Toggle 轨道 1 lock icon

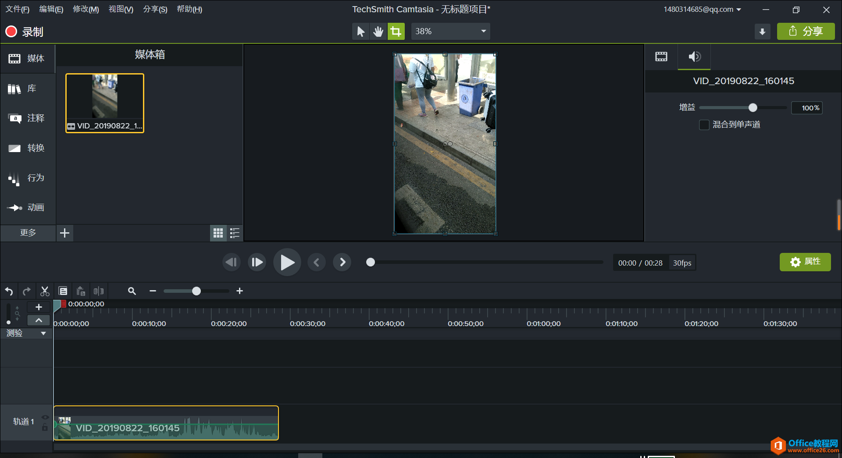tap(45, 427)
